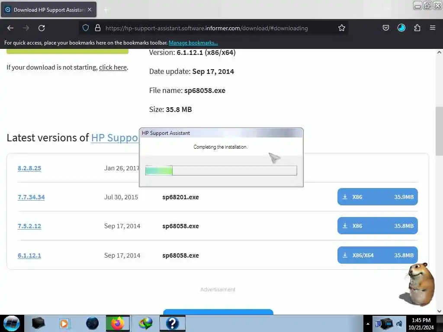Open version 6.1.12.1 link
443x332 pixels.
[29, 255]
